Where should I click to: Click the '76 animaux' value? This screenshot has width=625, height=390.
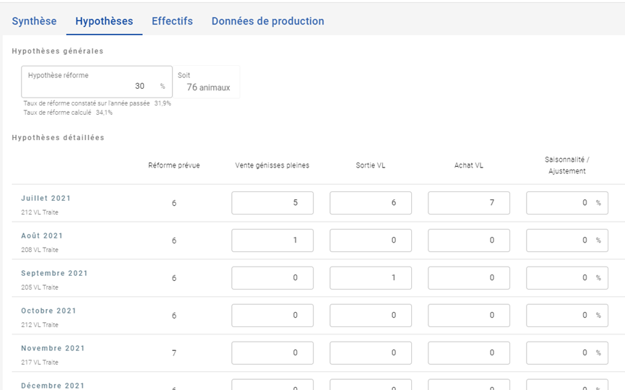(x=209, y=87)
